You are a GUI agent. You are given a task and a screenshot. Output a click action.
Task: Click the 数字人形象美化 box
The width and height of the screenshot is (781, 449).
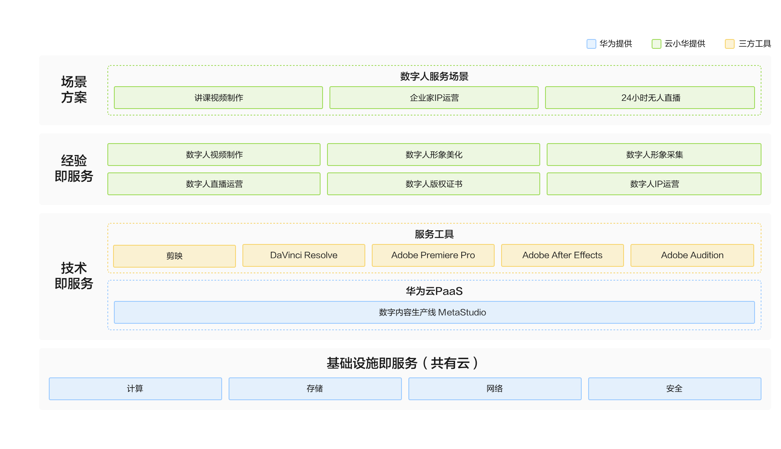(433, 155)
